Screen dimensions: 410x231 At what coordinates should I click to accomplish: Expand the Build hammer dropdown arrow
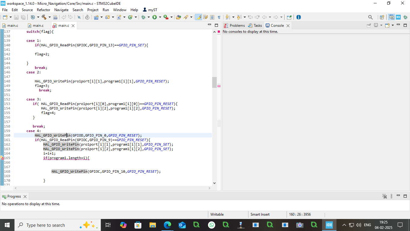pos(50,17)
